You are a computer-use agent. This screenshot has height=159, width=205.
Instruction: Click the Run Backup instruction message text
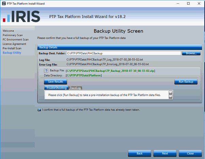tap(105, 95)
